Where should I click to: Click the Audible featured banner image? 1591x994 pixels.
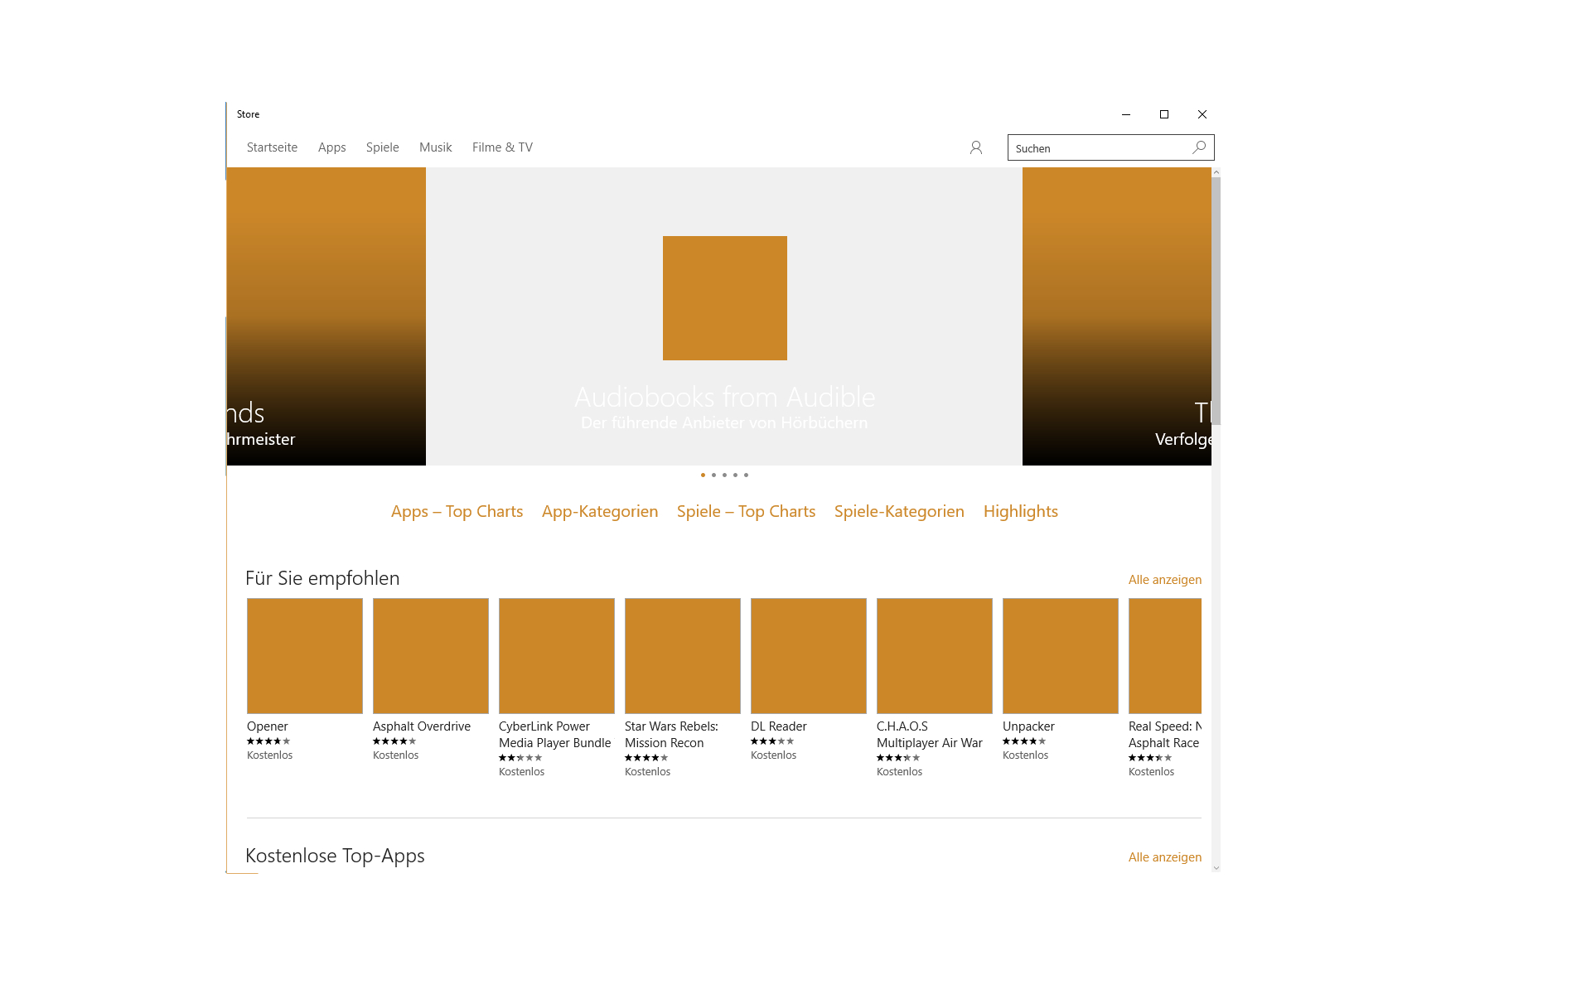pos(724,298)
